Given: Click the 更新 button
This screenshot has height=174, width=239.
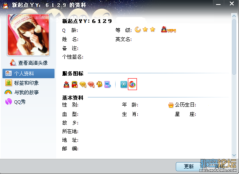Looking at the screenshot, I should coord(189,167).
